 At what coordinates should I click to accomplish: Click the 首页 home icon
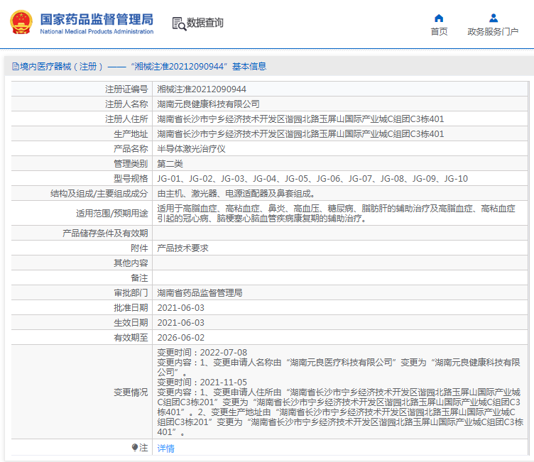[x=439, y=18]
